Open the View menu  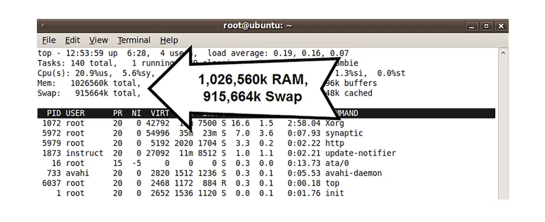click(99, 40)
